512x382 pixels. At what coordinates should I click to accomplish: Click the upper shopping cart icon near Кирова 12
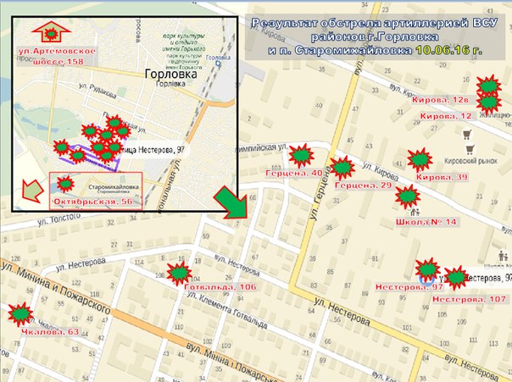pyautogui.click(x=468, y=135)
